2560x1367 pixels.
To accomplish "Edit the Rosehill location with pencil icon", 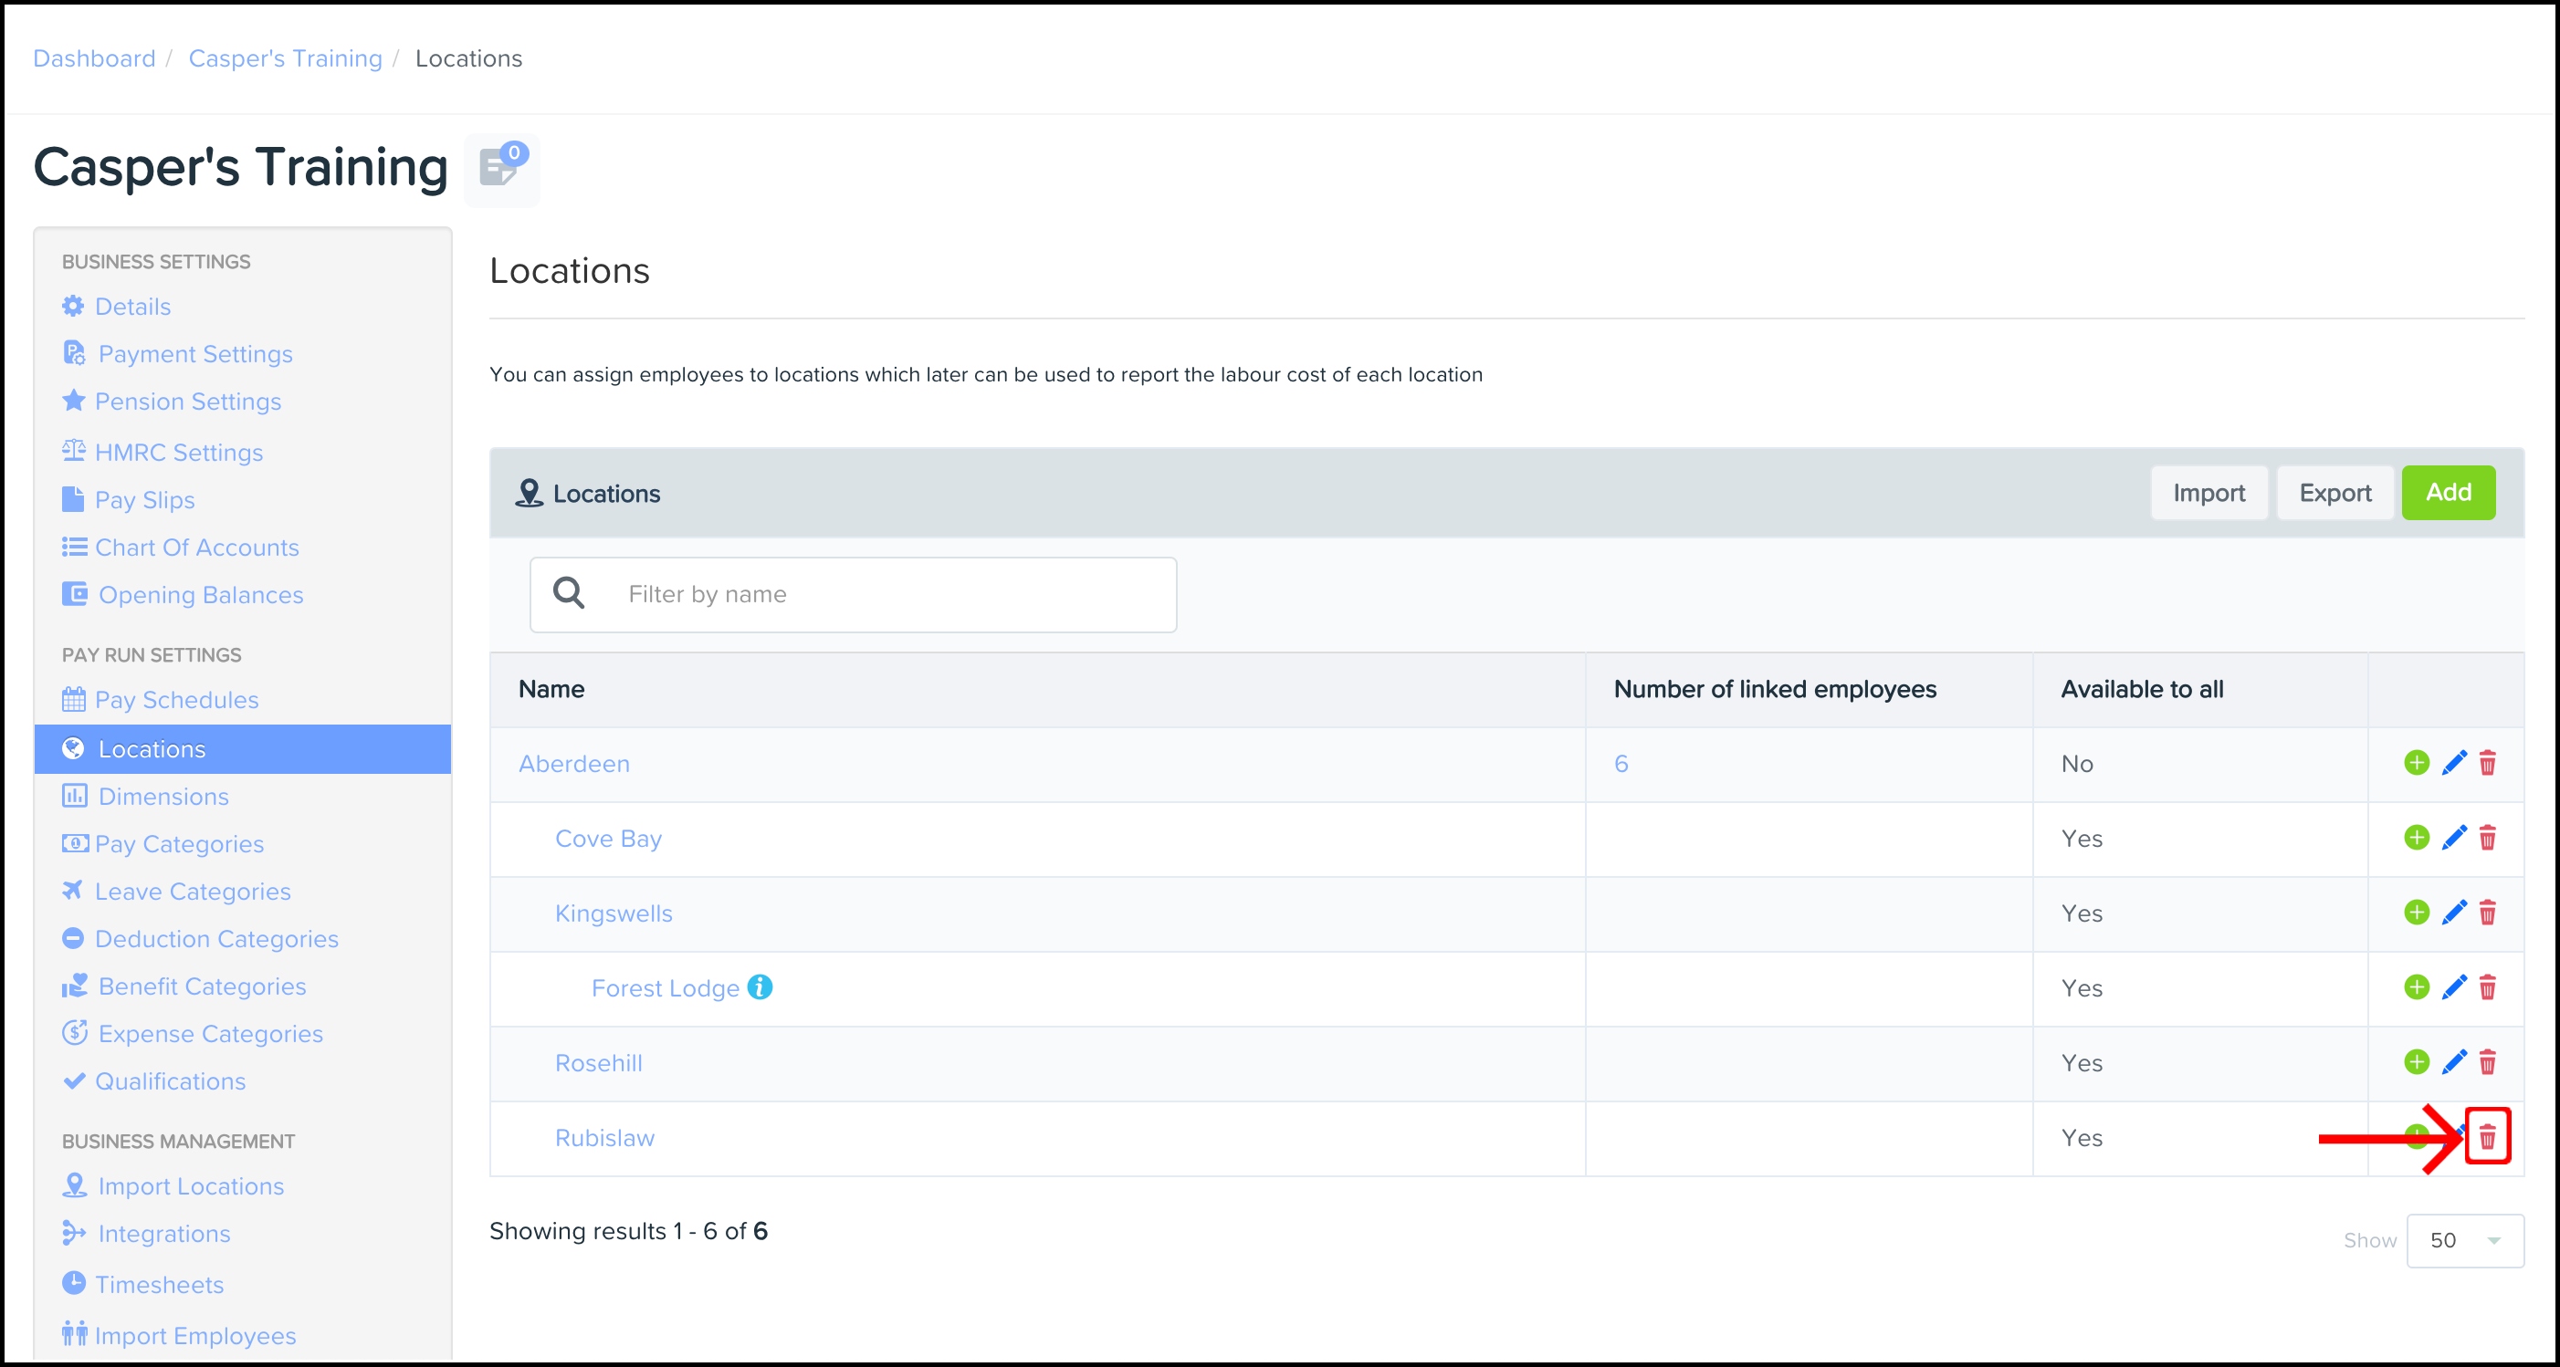I will coord(2454,1062).
